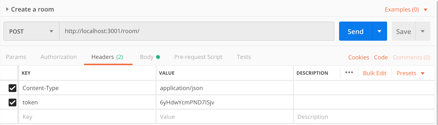Screen dimensions: 438x125
Task: Open the POST method dropdown
Action: pyautogui.click(x=31, y=31)
